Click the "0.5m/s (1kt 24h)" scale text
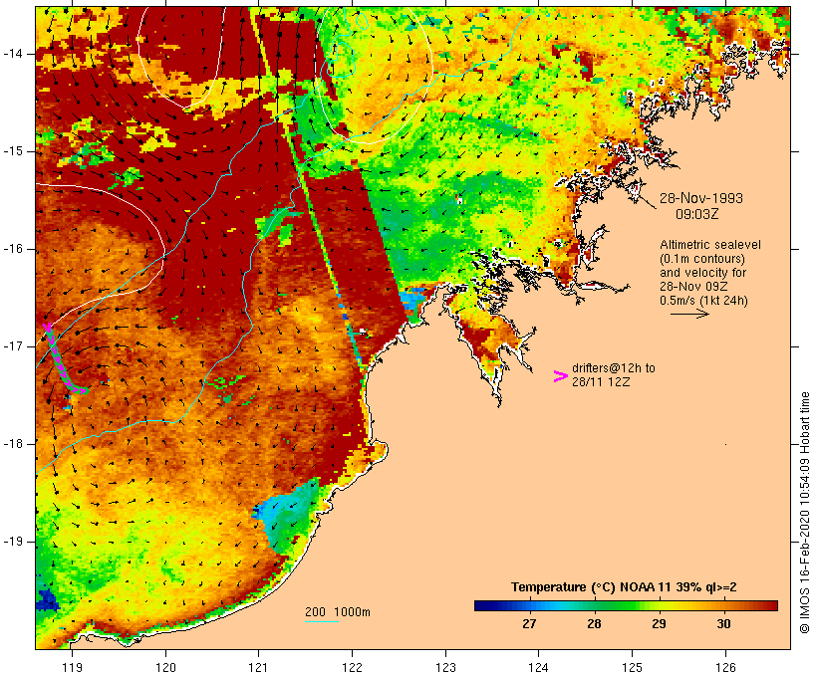This screenshot has width=817, height=677. [703, 301]
